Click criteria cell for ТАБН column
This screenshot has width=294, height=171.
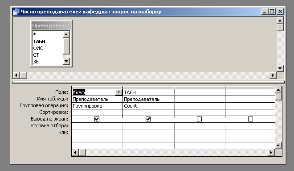[148, 126]
